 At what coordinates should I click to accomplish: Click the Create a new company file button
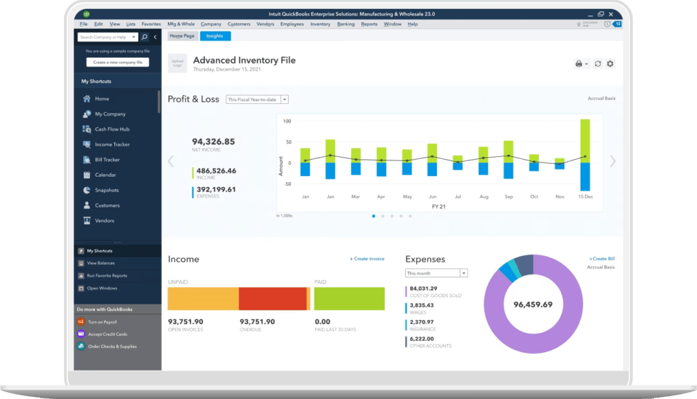(x=118, y=61)
